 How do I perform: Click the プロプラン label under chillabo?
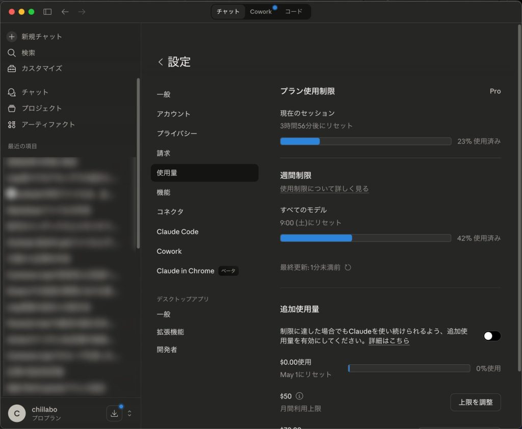tap(46, 418)
